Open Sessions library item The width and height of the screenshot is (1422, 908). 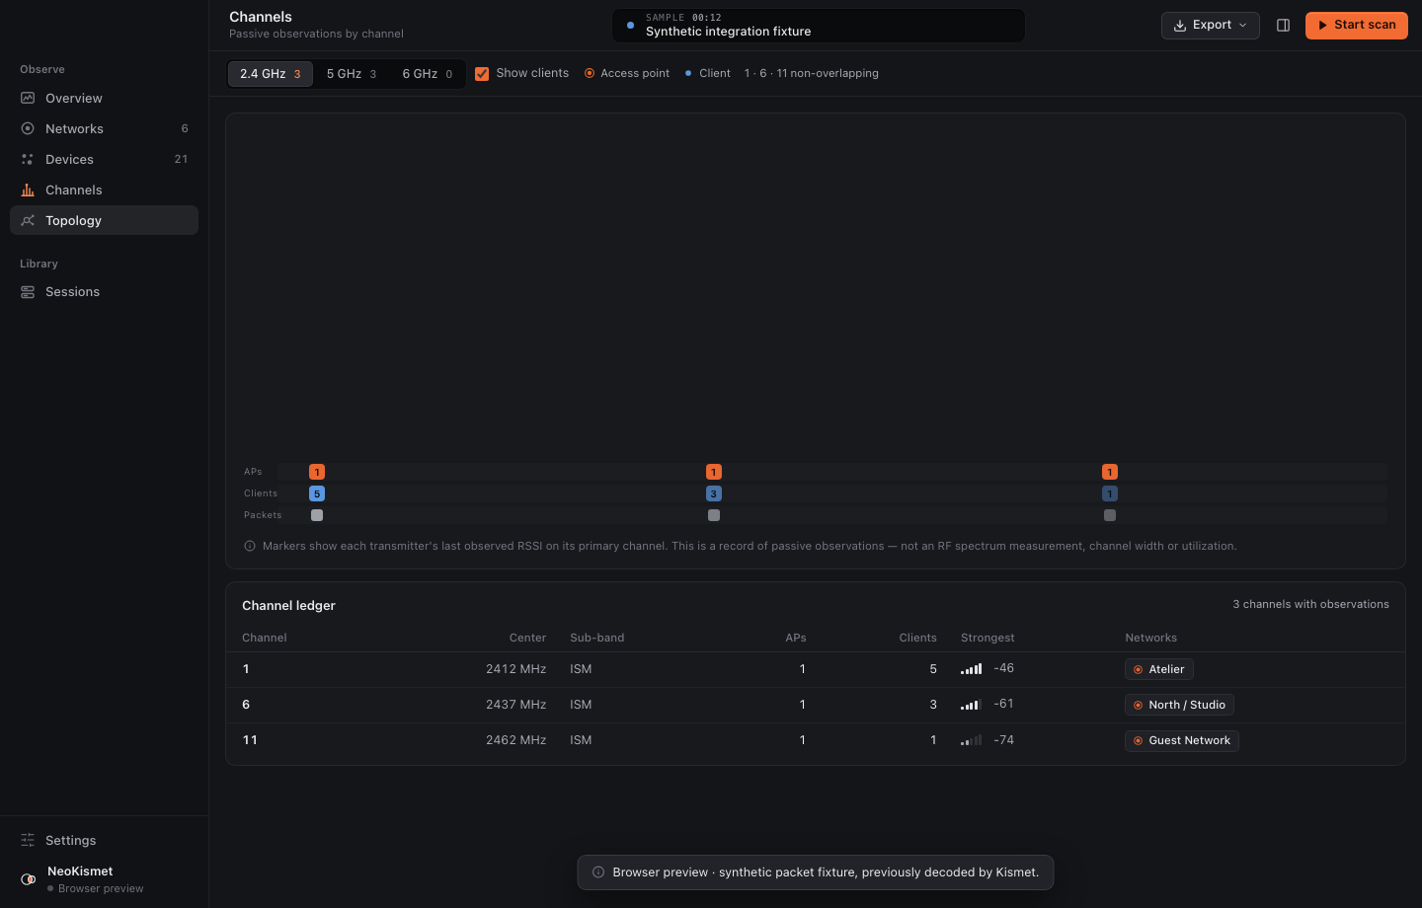pyautogui.click(x=104, y=291)
